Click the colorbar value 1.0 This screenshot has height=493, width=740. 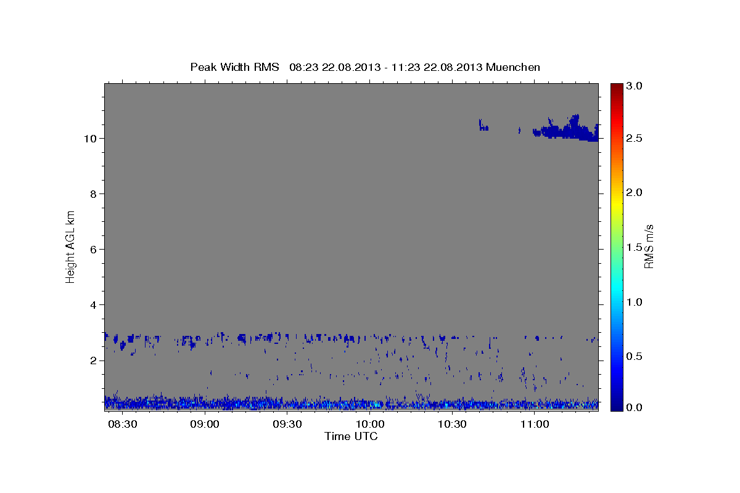coord(635,302)
